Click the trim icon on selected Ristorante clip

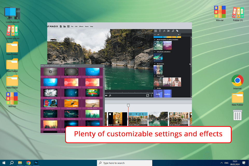[x=143, y=114]
